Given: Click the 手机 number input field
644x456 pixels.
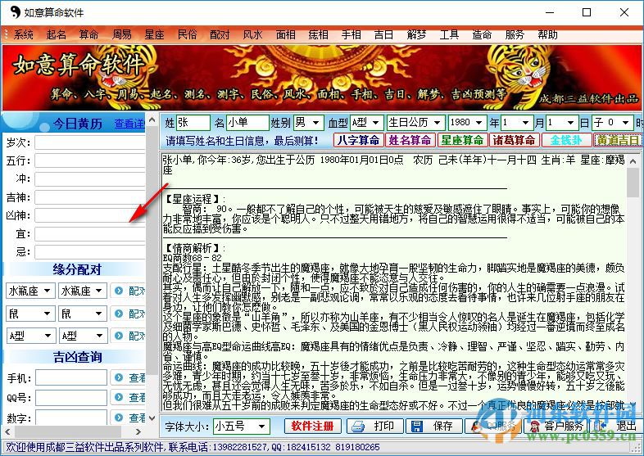Looking at the screenshot, I should (x=71, y=377).
